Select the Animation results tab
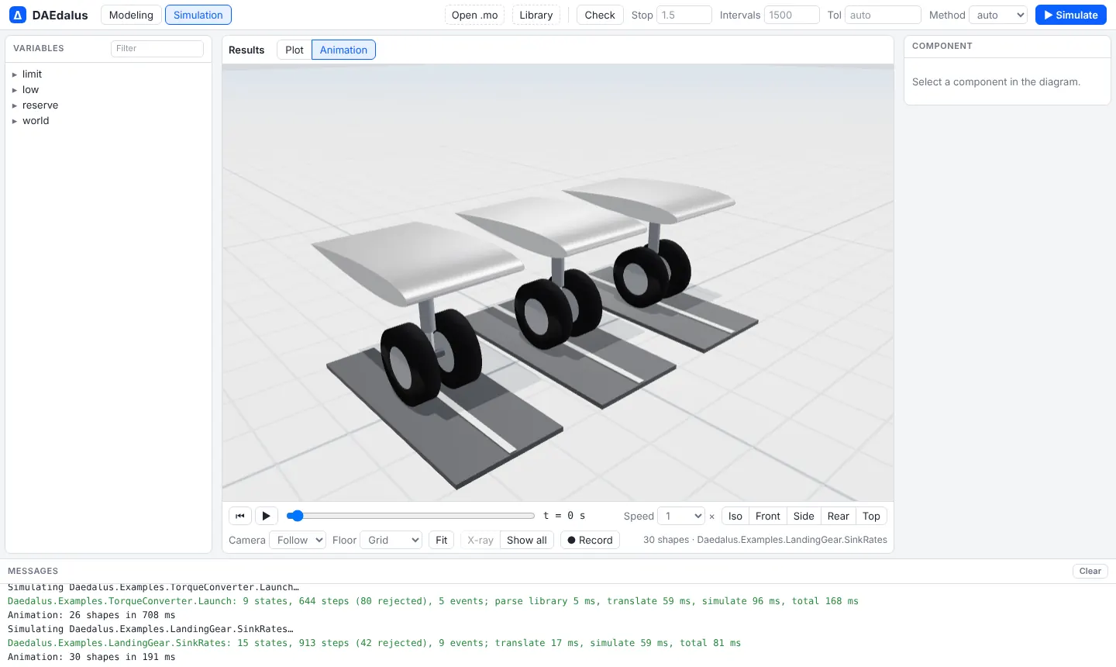The width and height of the screenshot is (1116, 667). coord(343,50)
